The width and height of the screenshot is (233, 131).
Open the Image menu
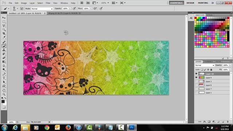point(24,3)
